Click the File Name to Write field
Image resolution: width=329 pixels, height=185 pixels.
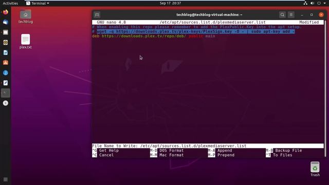pos(208,146)
